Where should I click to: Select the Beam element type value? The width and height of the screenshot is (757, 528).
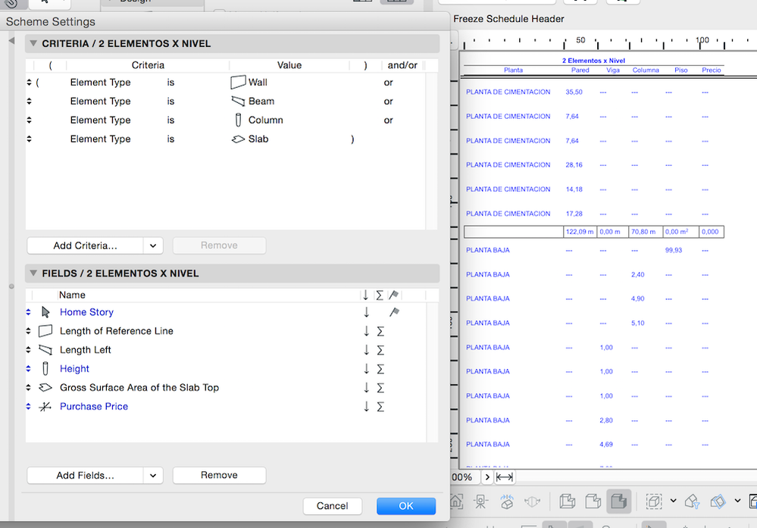click(x=261, y=102)
